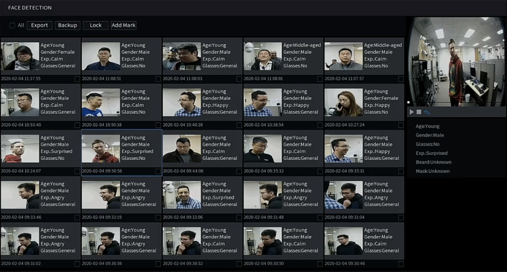Select the face thumbnail from 11:08:01

coord(263,56)
